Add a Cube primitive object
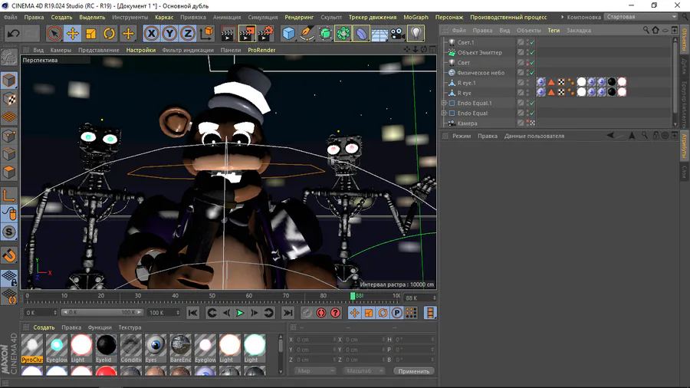Viewport: 690px width, 388px height. click(x=289, y=34)
